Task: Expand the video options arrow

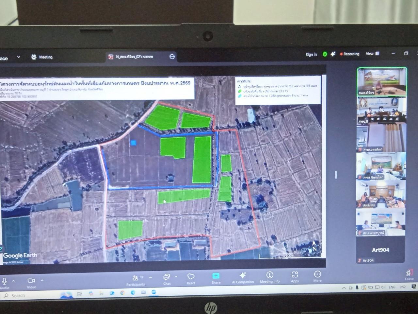Action: pos(42,280)
